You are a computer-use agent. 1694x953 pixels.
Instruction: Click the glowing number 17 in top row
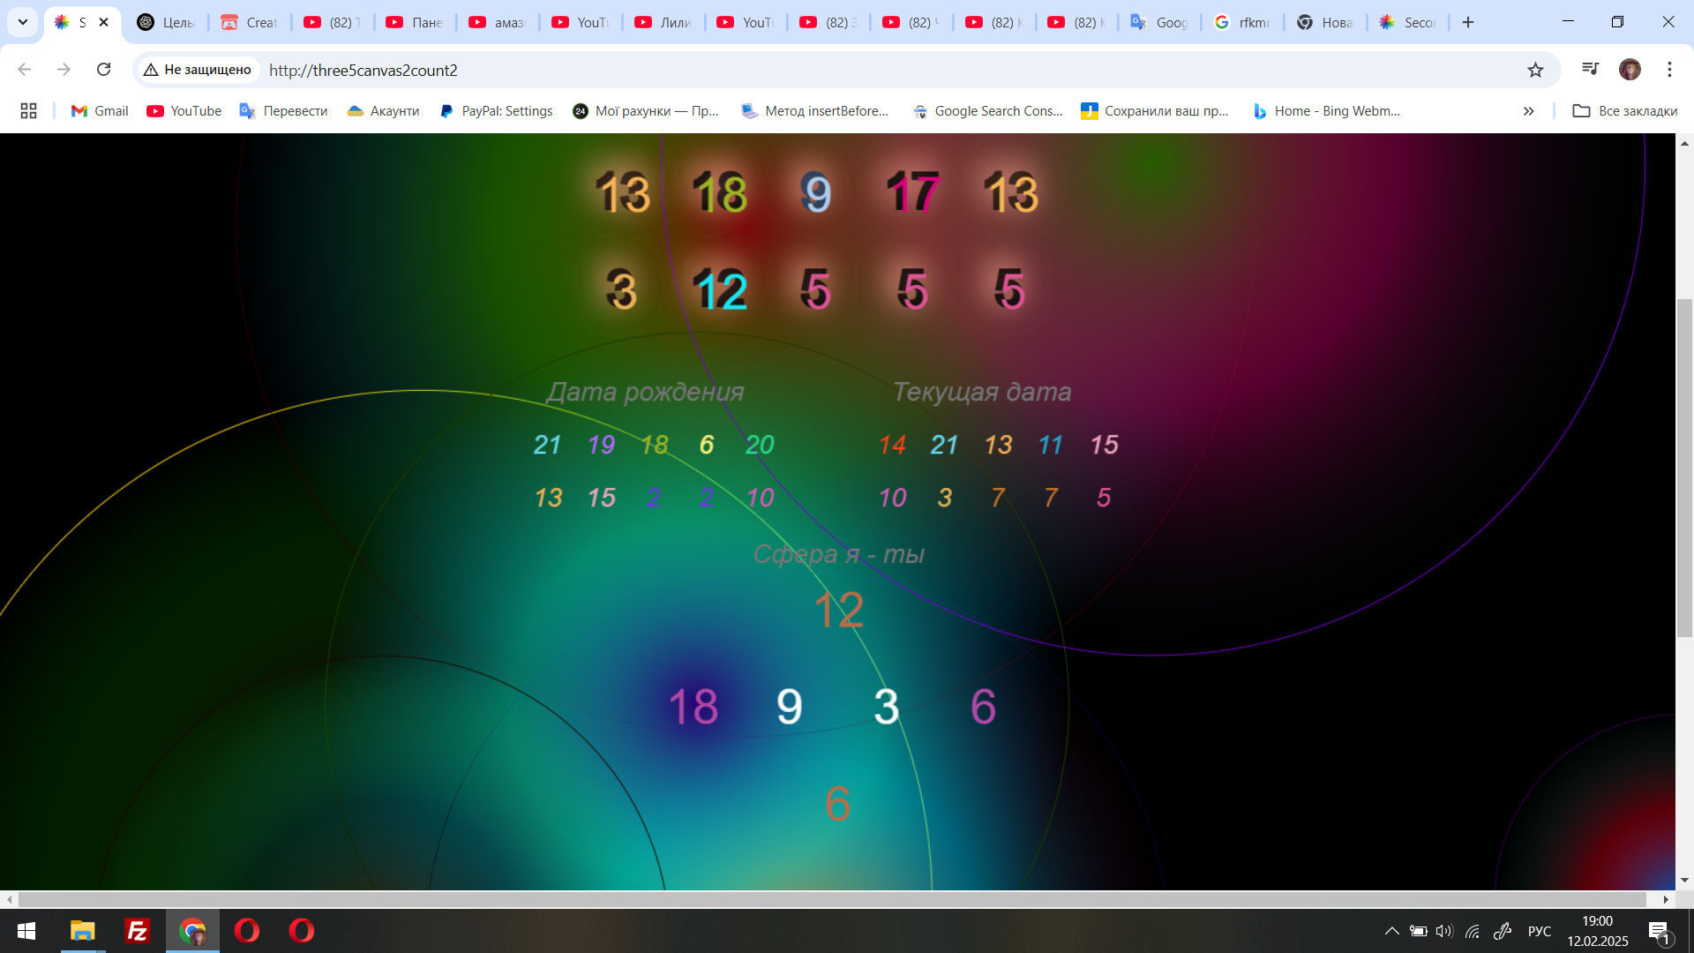913,192
